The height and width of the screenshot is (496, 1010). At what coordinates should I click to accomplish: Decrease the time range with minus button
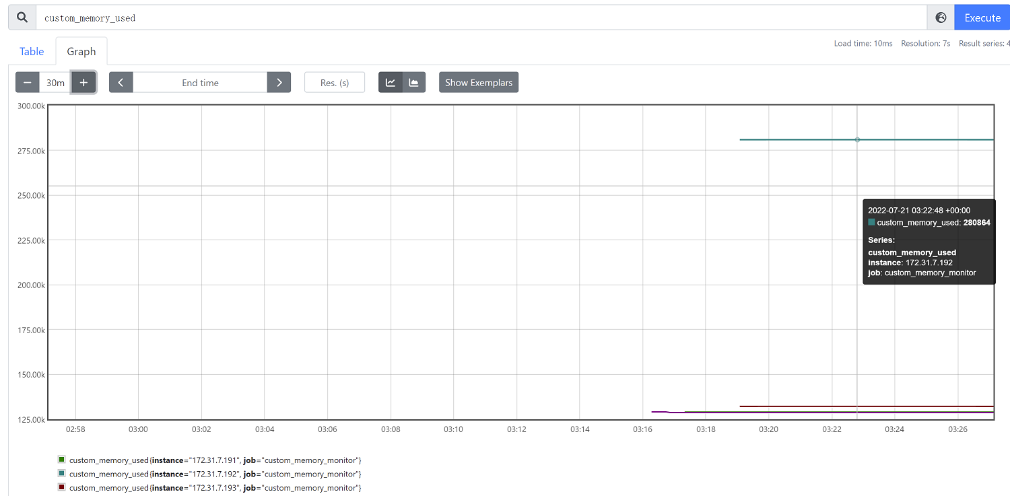pos(28,83)
